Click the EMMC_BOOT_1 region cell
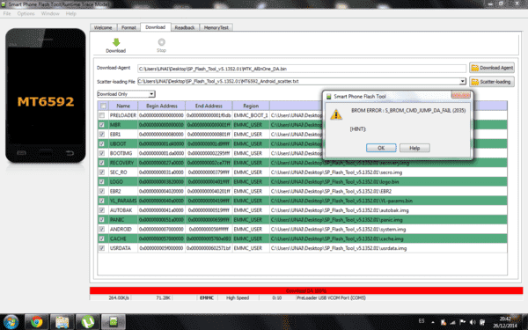528x330 pixels. (251, 115)
